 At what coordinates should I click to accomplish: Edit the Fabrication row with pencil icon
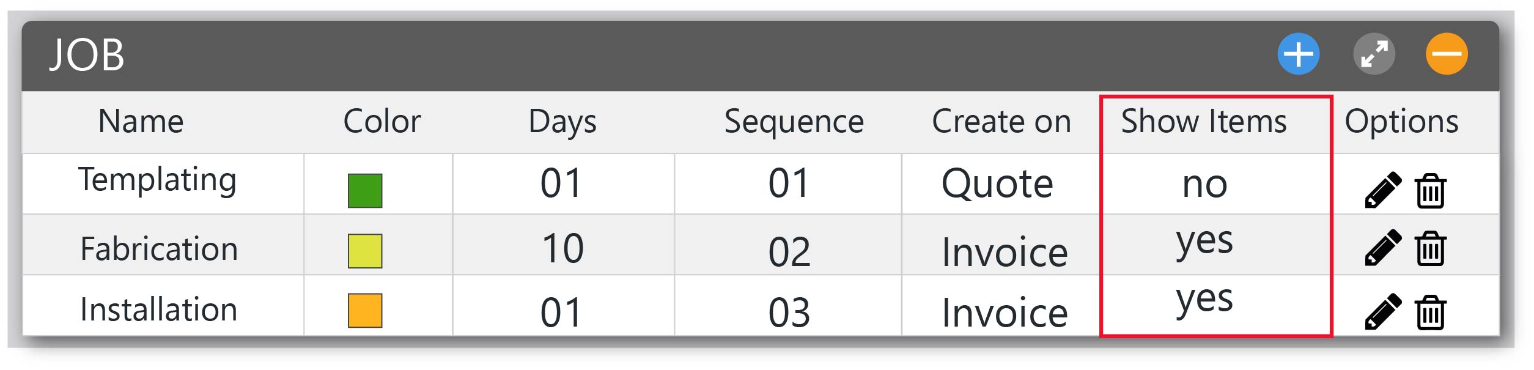1383,248
